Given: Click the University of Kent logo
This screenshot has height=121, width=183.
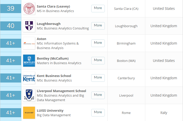Looking at the screenshot, I should pyautogui.click(x=29, y=78).
